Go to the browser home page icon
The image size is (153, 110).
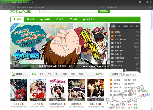pos(13,7)
